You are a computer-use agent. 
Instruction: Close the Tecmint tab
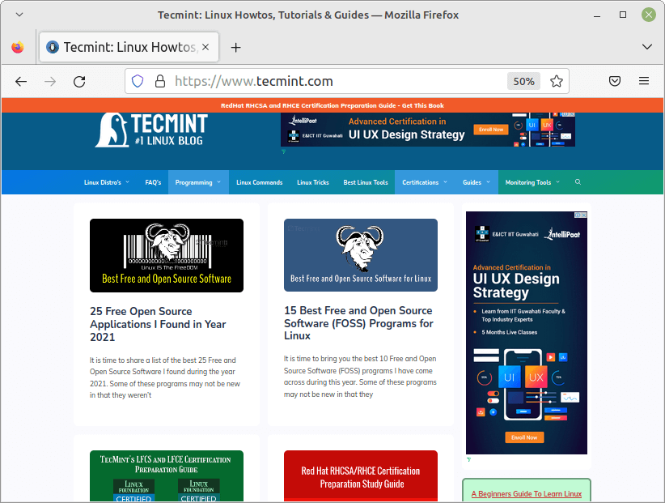click(x=205, y=47)
